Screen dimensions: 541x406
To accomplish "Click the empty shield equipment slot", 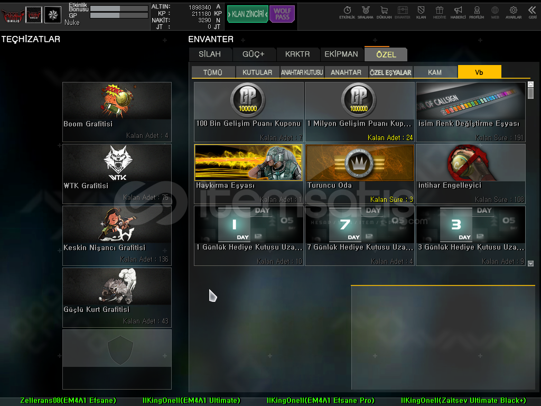I will click(x=117, y=359).
